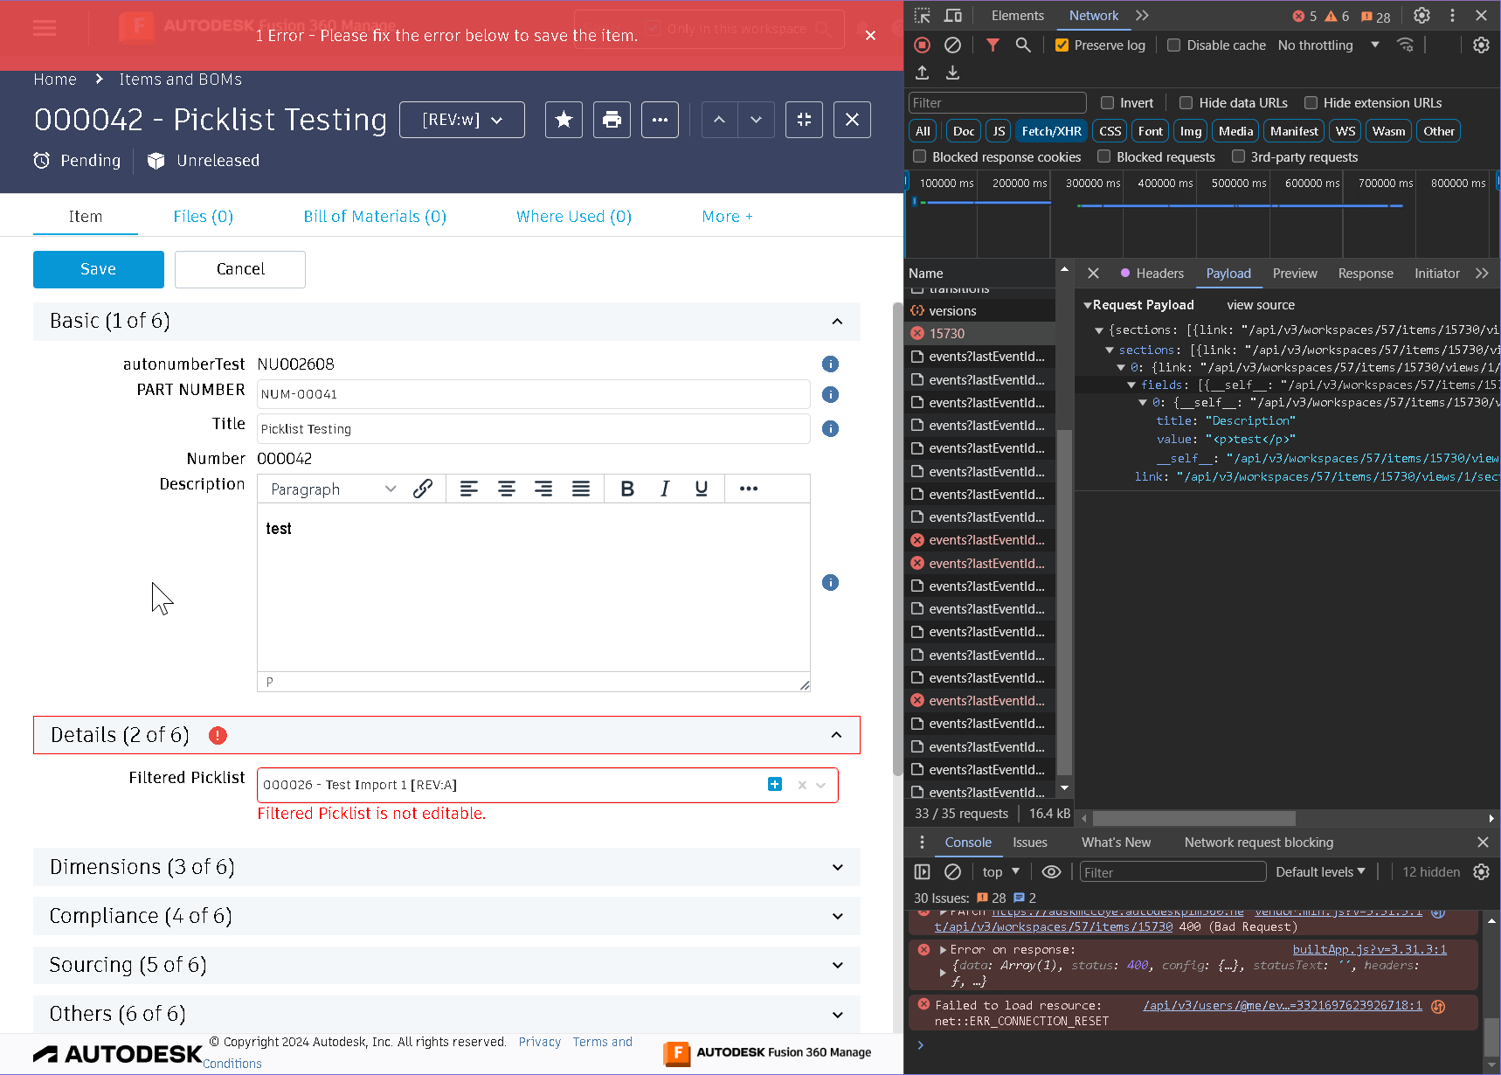The height and width of the screenshot is (1075, 1501).
Task: Open the Payload tab in DevTools
Action: pos(1228,273)
